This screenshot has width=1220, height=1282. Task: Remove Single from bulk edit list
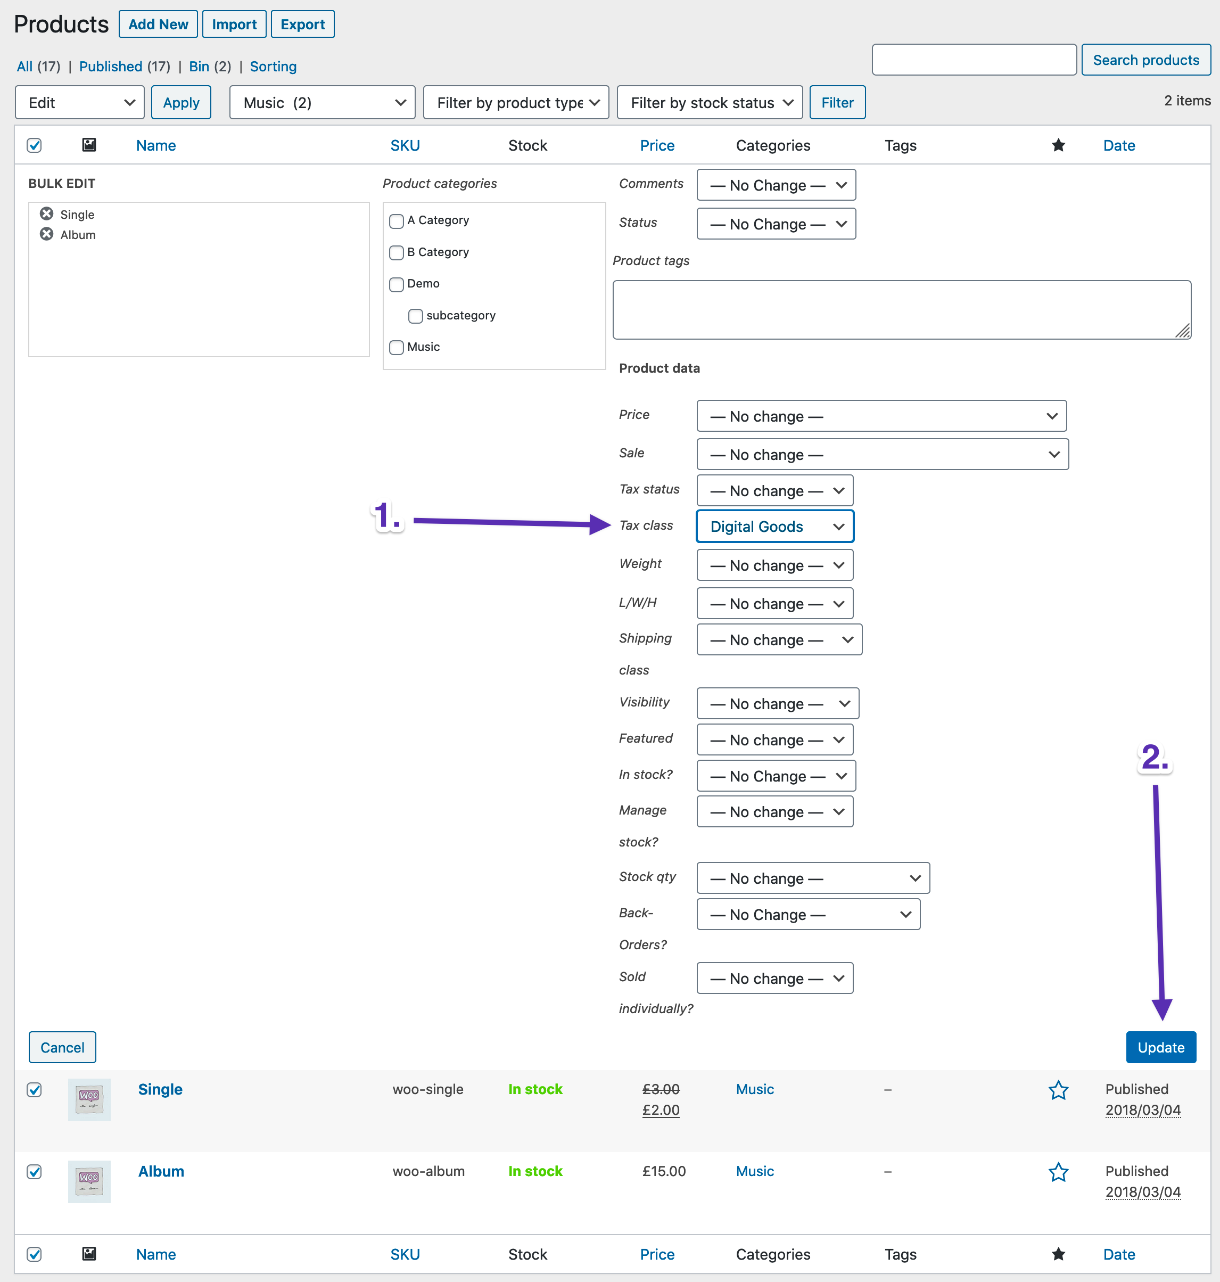(x=46, y=213)
